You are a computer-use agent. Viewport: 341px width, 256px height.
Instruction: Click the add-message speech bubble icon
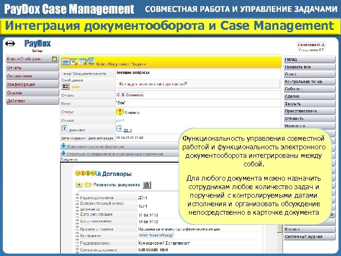[82, 62]
